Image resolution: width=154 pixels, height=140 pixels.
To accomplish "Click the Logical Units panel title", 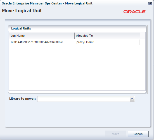I will click(21, 28).
